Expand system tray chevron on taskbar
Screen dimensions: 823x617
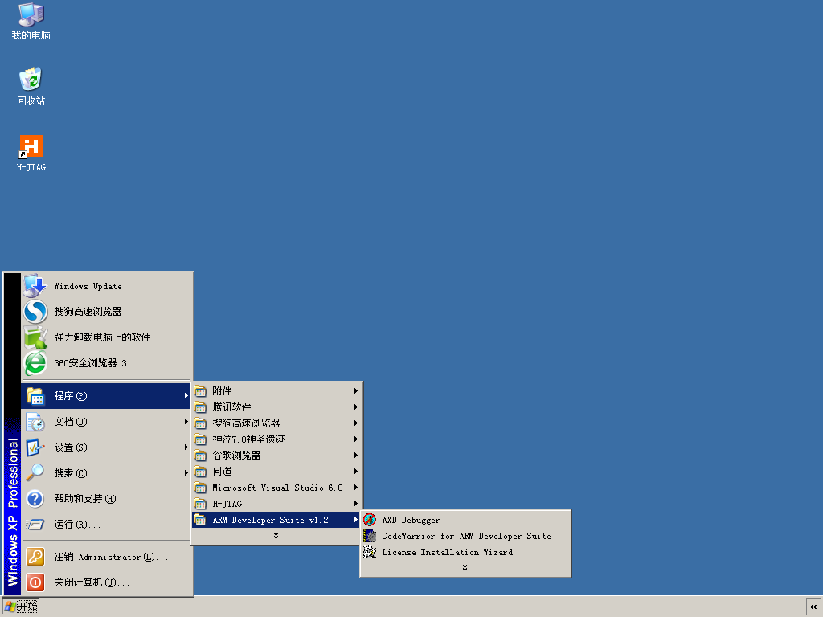click(x=813, y=607)
